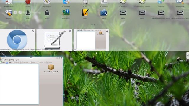The height and width of the screenshot is (106, 189).
Task: Click the 'No archive loaded' text
Action: coord(51,72)
